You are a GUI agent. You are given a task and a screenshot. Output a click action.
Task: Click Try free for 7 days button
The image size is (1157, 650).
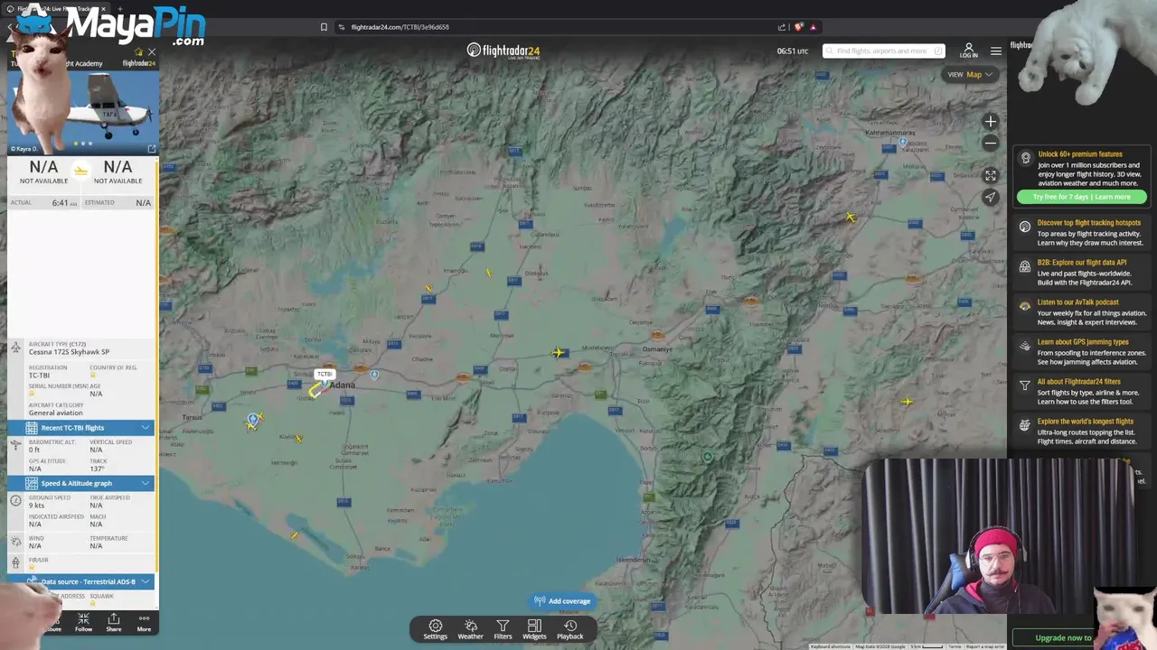pyautogui.click(x=1081, y=197)
